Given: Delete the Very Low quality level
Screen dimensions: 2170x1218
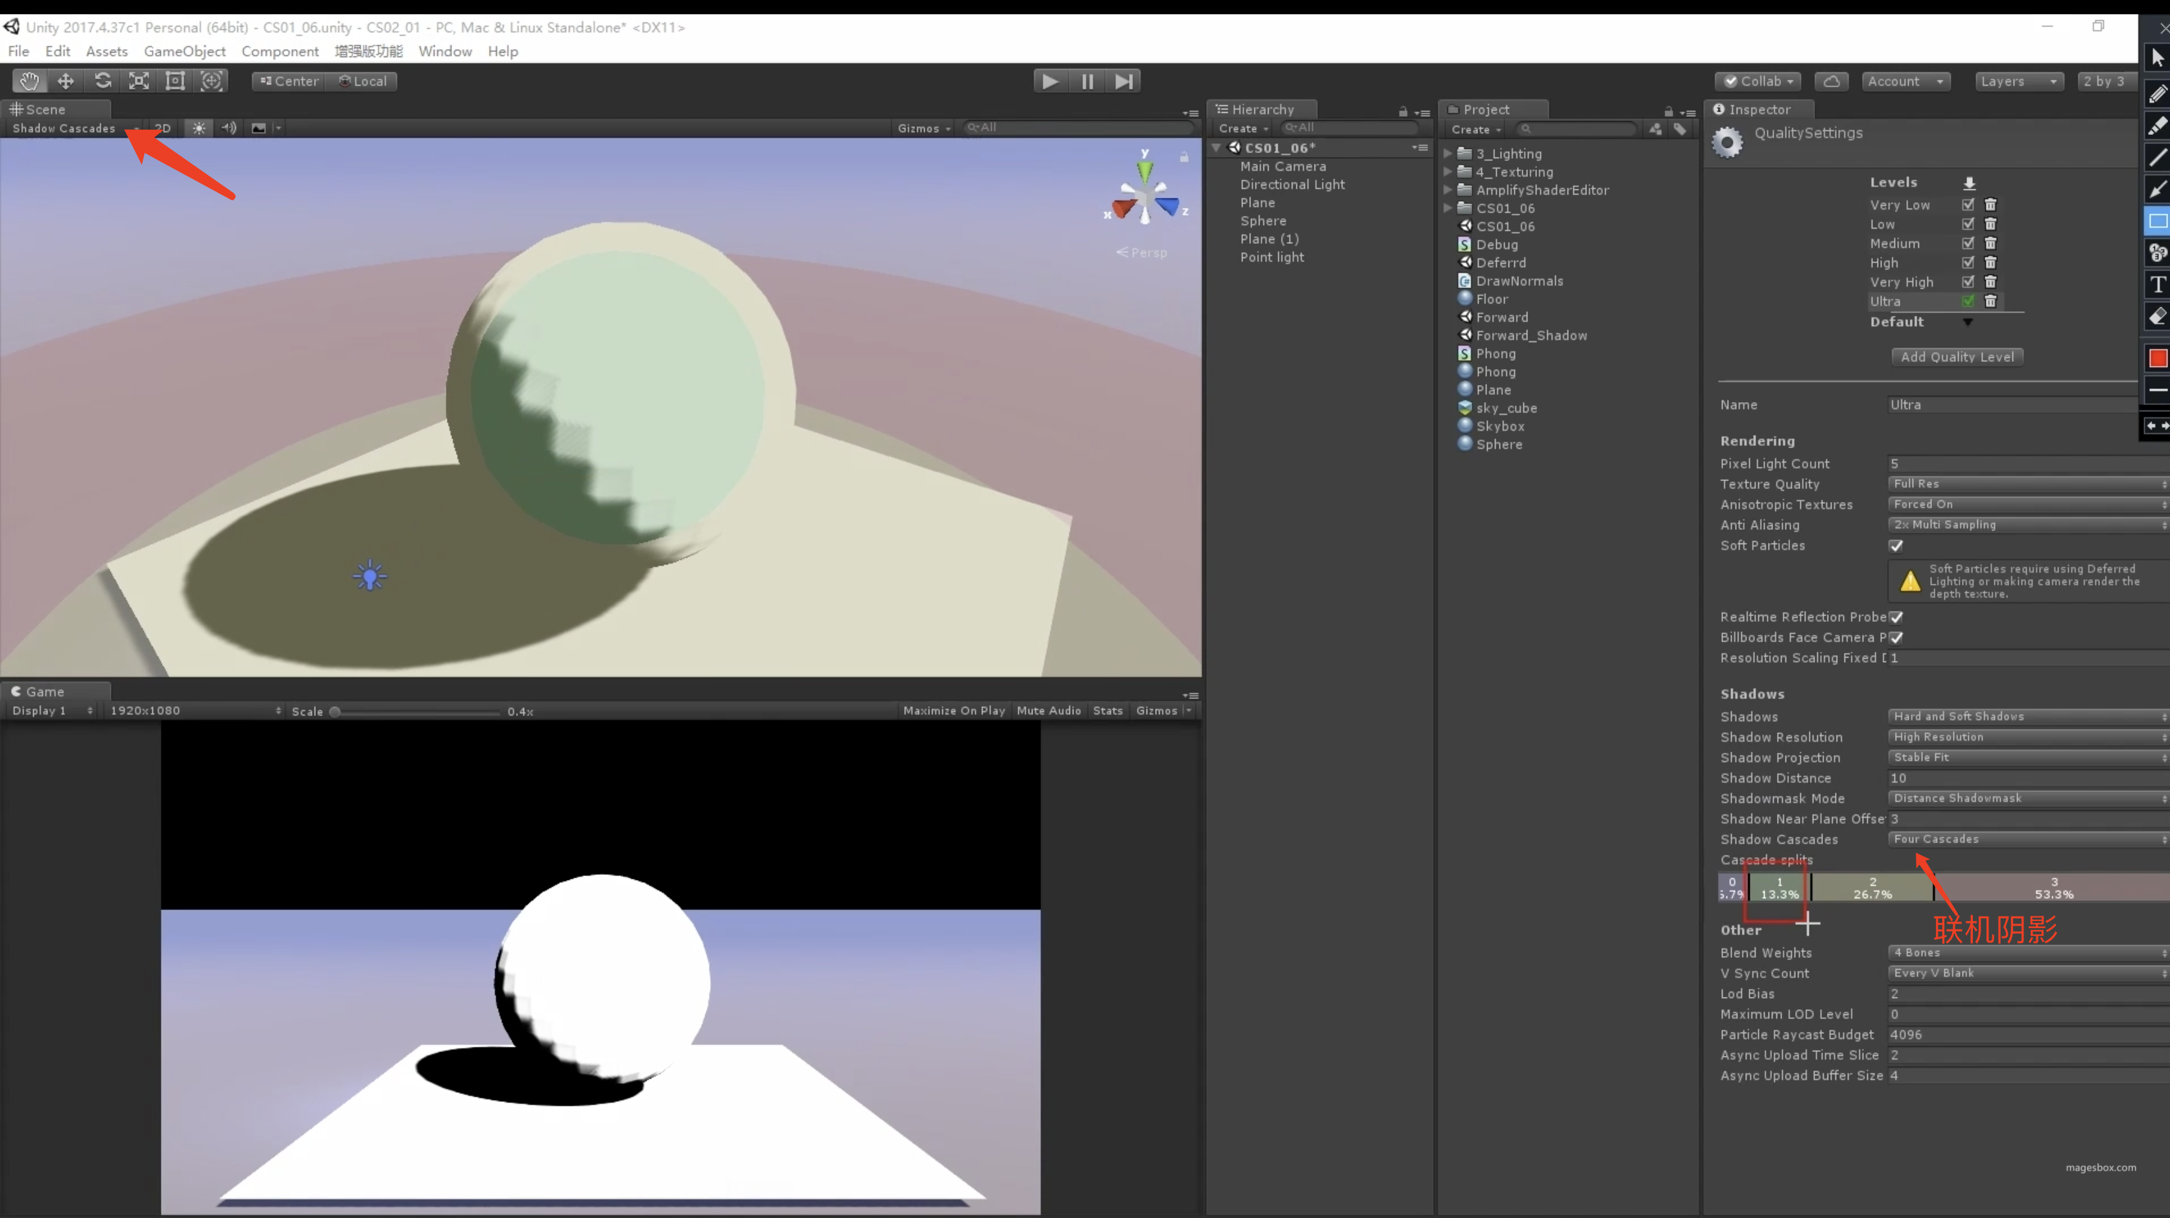Looking at the screenshot, I should (1990, 205).
